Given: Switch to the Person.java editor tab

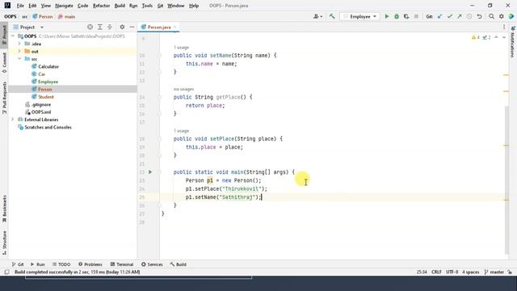Looking at the screenshot, I should (158, 27).
